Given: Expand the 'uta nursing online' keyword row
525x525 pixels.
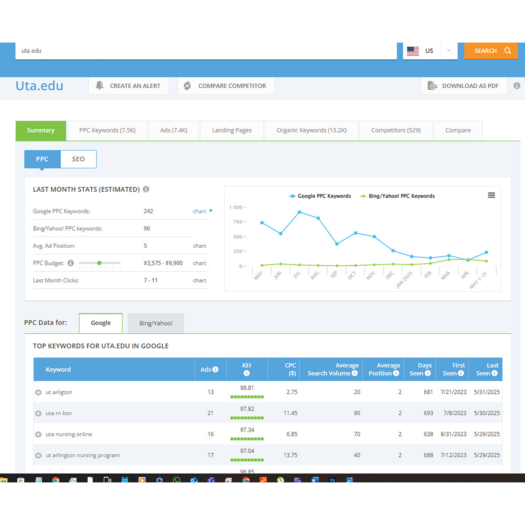Looking at the screenshot, I should point(38,434).
